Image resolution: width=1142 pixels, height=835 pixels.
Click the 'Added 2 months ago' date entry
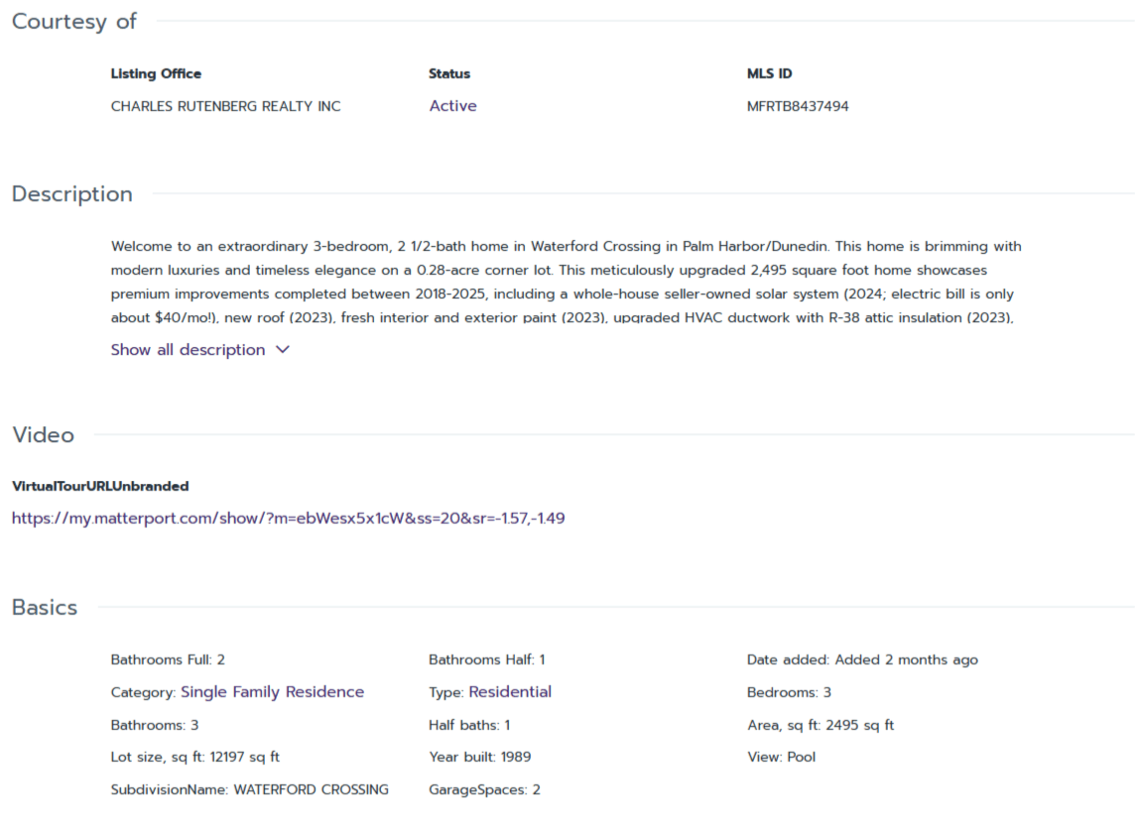pyautogui.click(x=862, y=659)
